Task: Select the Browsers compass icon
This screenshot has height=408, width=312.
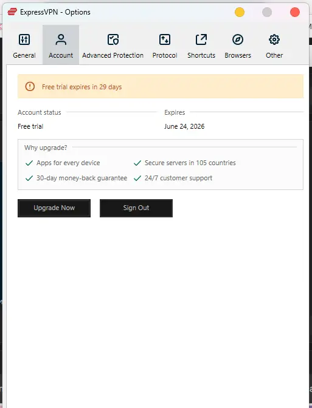Action: click(x=238, y=39)
